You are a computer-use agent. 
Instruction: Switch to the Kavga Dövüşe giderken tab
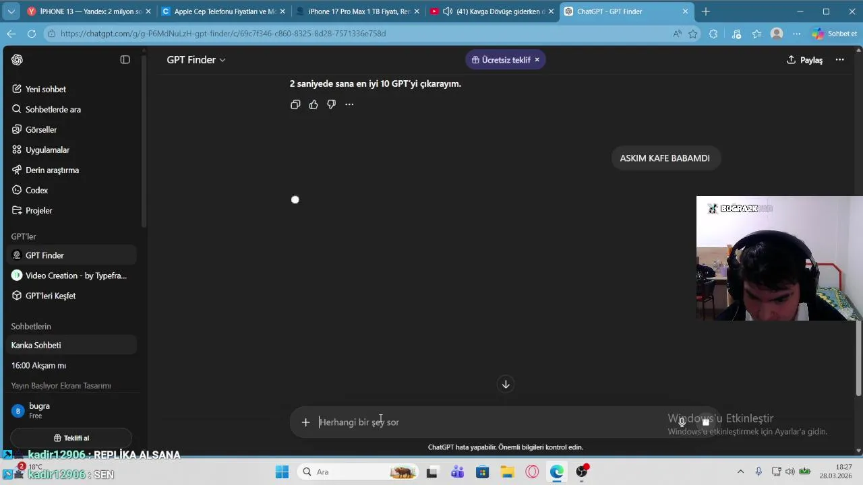pos(492,11)
